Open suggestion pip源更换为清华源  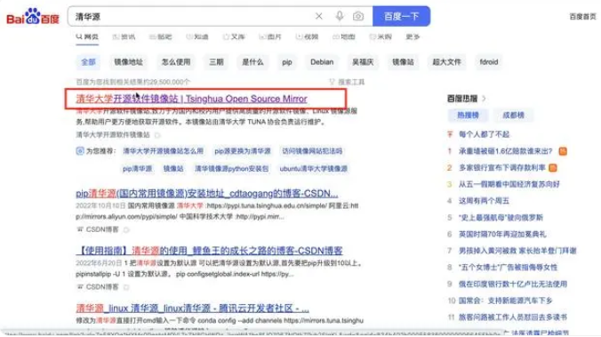tap(243, 151)
